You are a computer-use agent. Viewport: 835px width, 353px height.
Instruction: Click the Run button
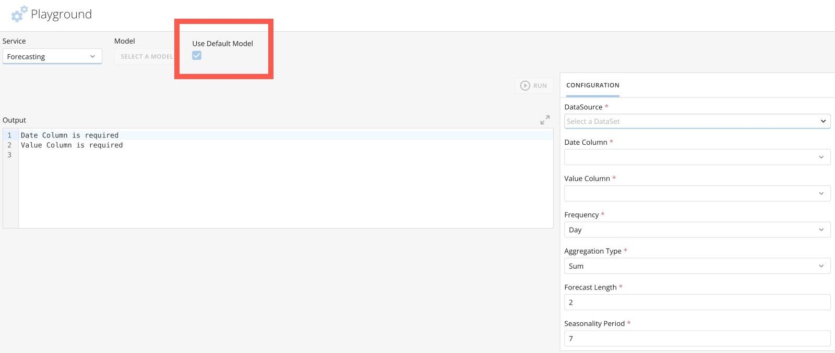point(534,85)
